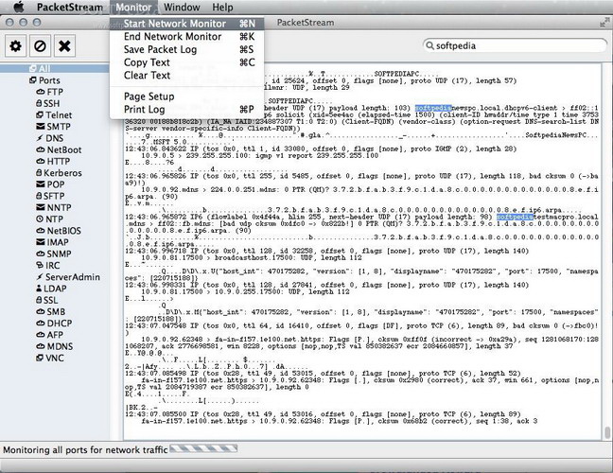Image resolution: width=613 pixels, height=473 pixels.
Task: Click the NTP clock icon
Action: (x=40, y=219)
